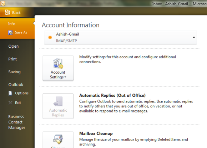Image resolution: width=207 pixels, height=148 pixels.
Task: Click the orange account status dot
Action: [x=50, y=37]
